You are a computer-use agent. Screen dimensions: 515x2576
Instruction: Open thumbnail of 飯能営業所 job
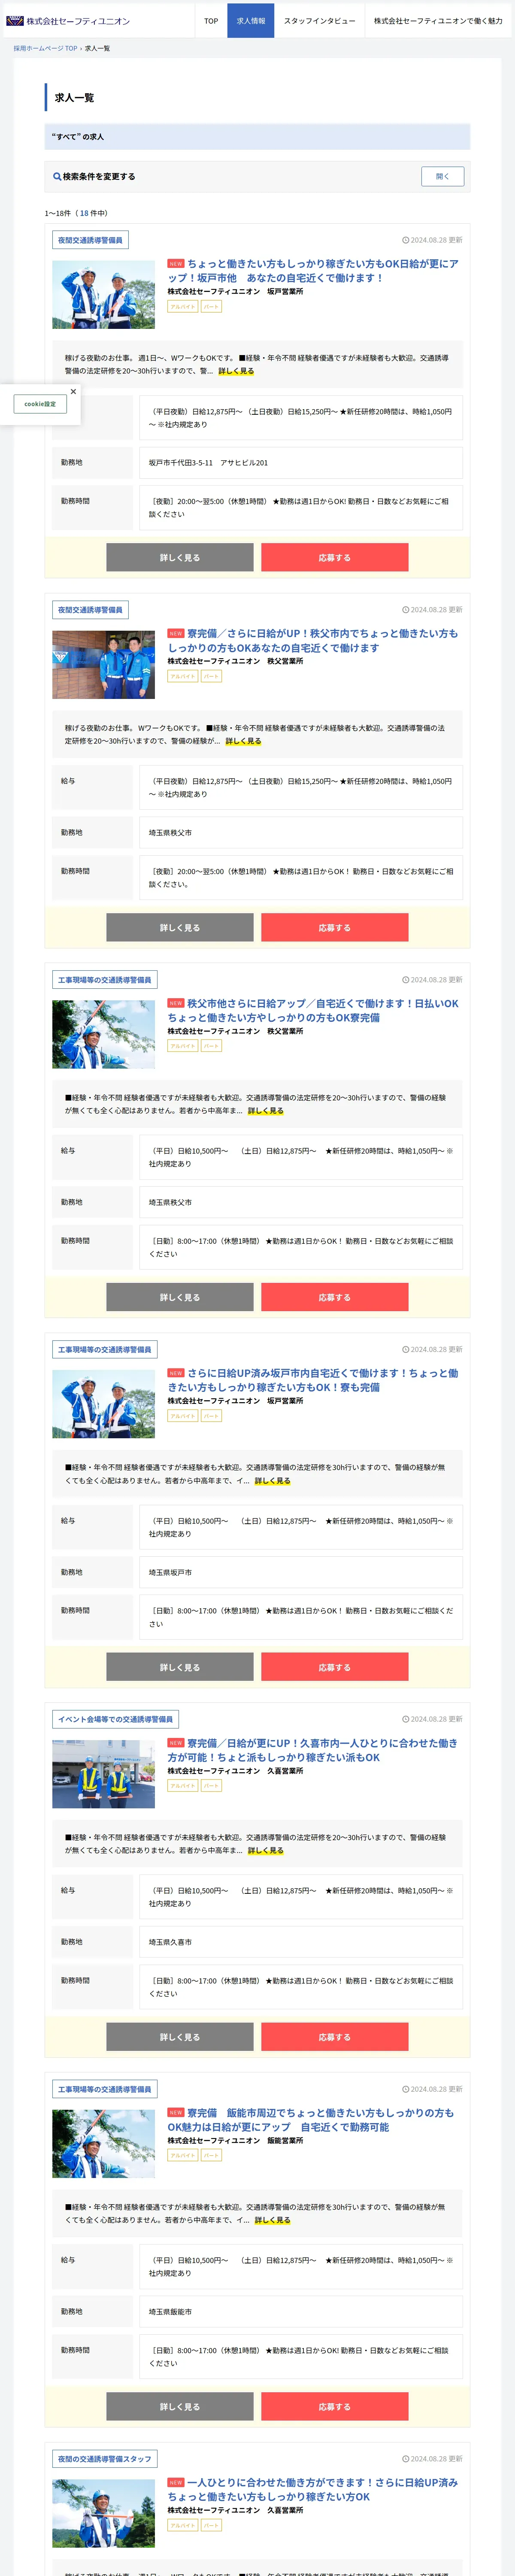point(103,2144)
